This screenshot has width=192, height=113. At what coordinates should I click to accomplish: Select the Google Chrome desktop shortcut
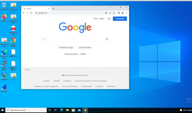(13, 42)
